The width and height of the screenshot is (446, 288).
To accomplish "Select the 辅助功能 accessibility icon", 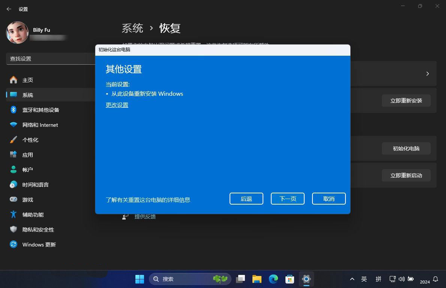I will [14, 214].
